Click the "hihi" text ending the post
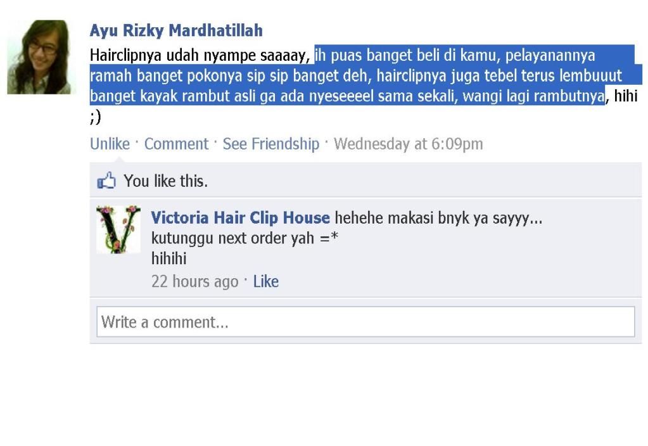Image resolution: width=648 pixels, height=446 pixels. (626, 96)
